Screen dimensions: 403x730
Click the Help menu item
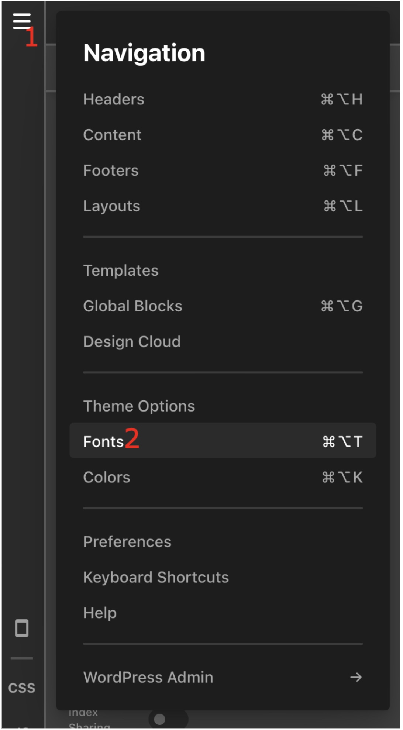223,613
